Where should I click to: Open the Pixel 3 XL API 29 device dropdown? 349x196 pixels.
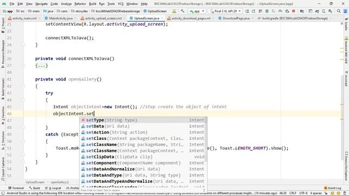point(225,11)
